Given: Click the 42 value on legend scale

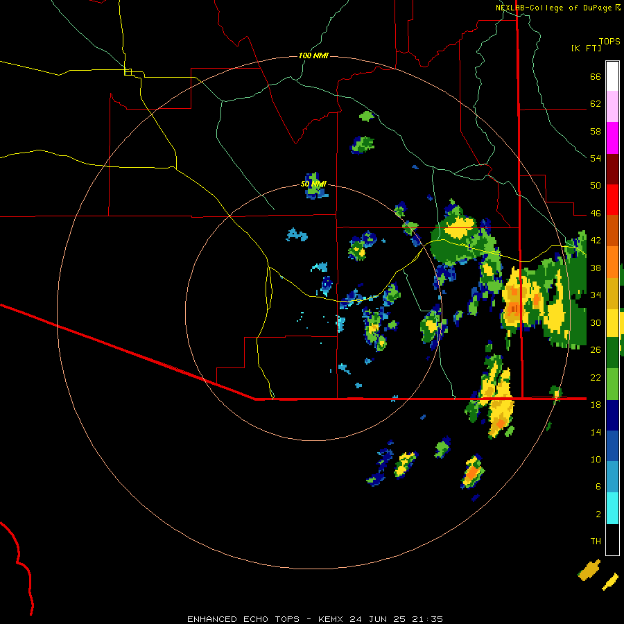Looking at the screenshot, I should 596,241.
